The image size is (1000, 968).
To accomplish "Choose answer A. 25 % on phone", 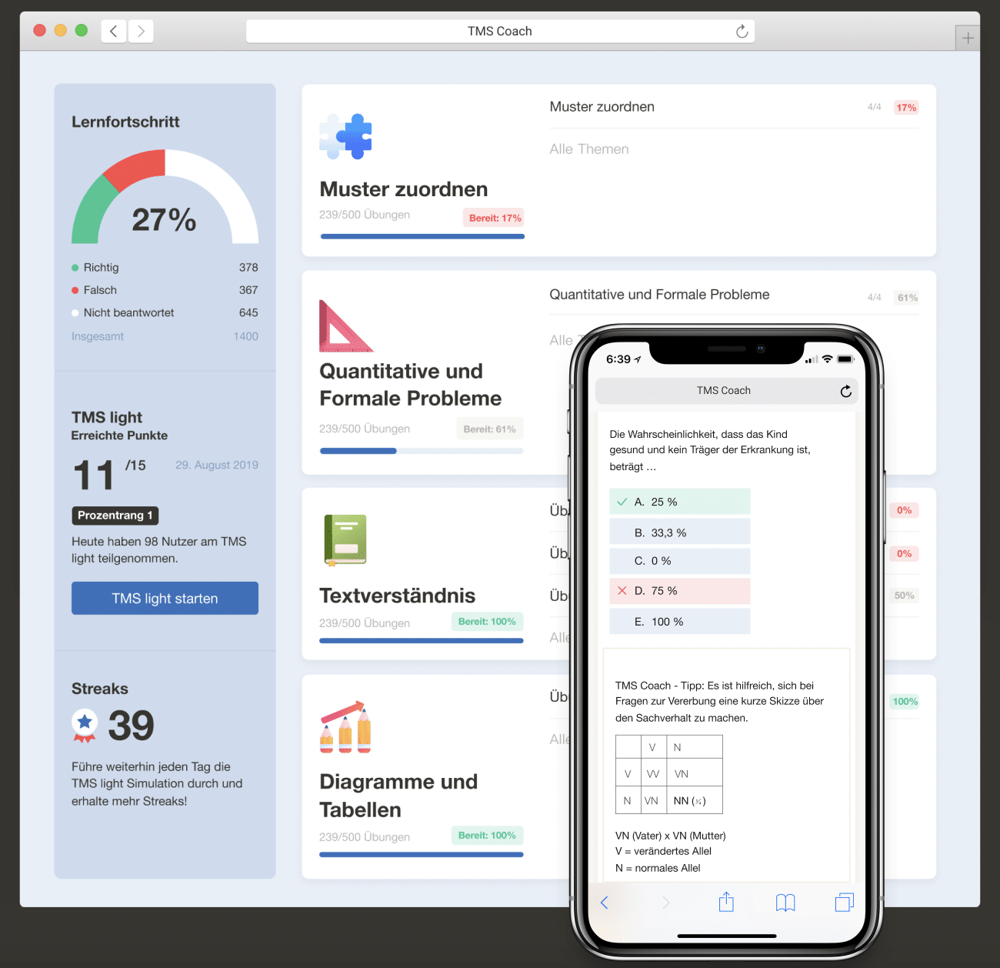I will (x=680, y=502).
